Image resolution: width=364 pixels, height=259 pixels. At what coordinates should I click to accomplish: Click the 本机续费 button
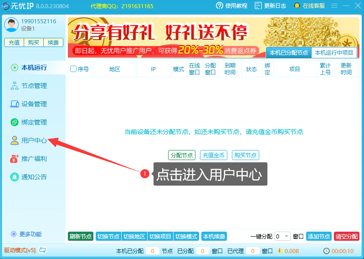[214, 237]
